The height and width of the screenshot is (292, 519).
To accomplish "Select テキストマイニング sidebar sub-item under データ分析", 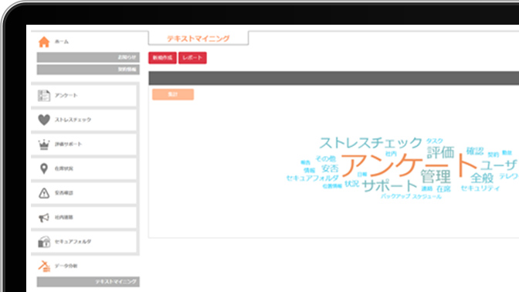I will coord(88,282).
